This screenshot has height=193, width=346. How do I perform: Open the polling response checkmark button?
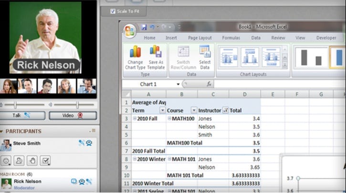[45, 161]
